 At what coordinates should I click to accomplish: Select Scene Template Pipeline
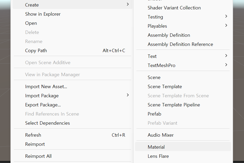point(174,105)
